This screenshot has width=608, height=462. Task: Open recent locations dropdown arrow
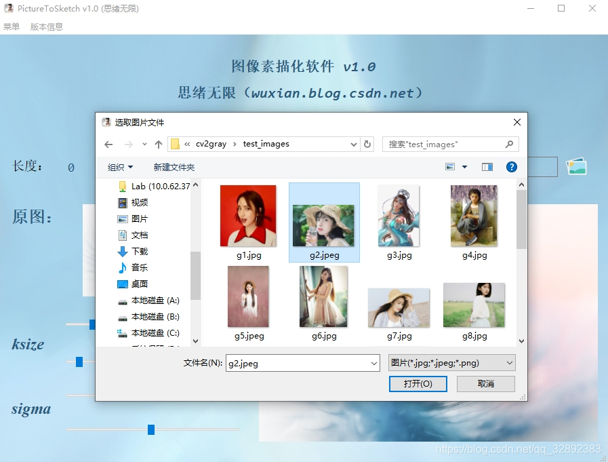(144, 145)
